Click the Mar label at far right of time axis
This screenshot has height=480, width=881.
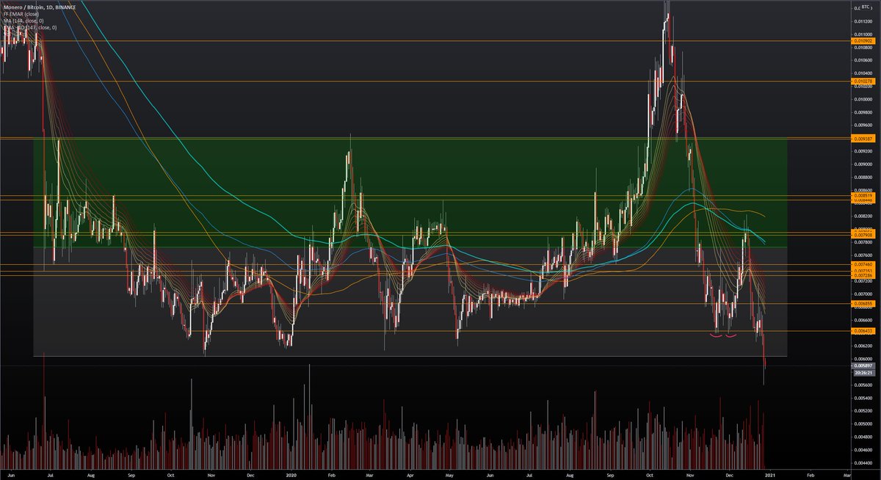847,474
